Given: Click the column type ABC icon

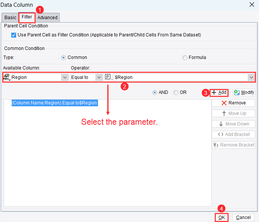Looking at the screenshot, I should [x=7, y=77].
